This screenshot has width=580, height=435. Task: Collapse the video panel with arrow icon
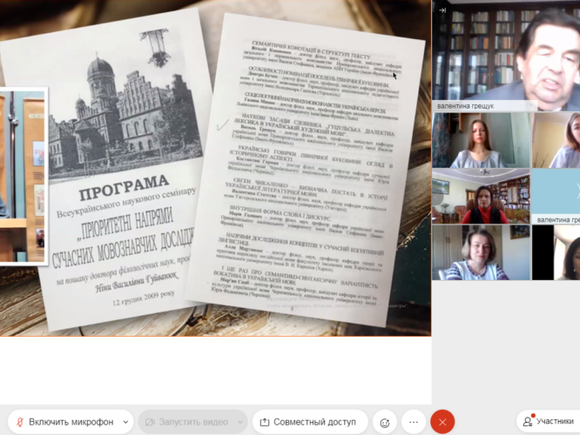[x=442, y=10]
